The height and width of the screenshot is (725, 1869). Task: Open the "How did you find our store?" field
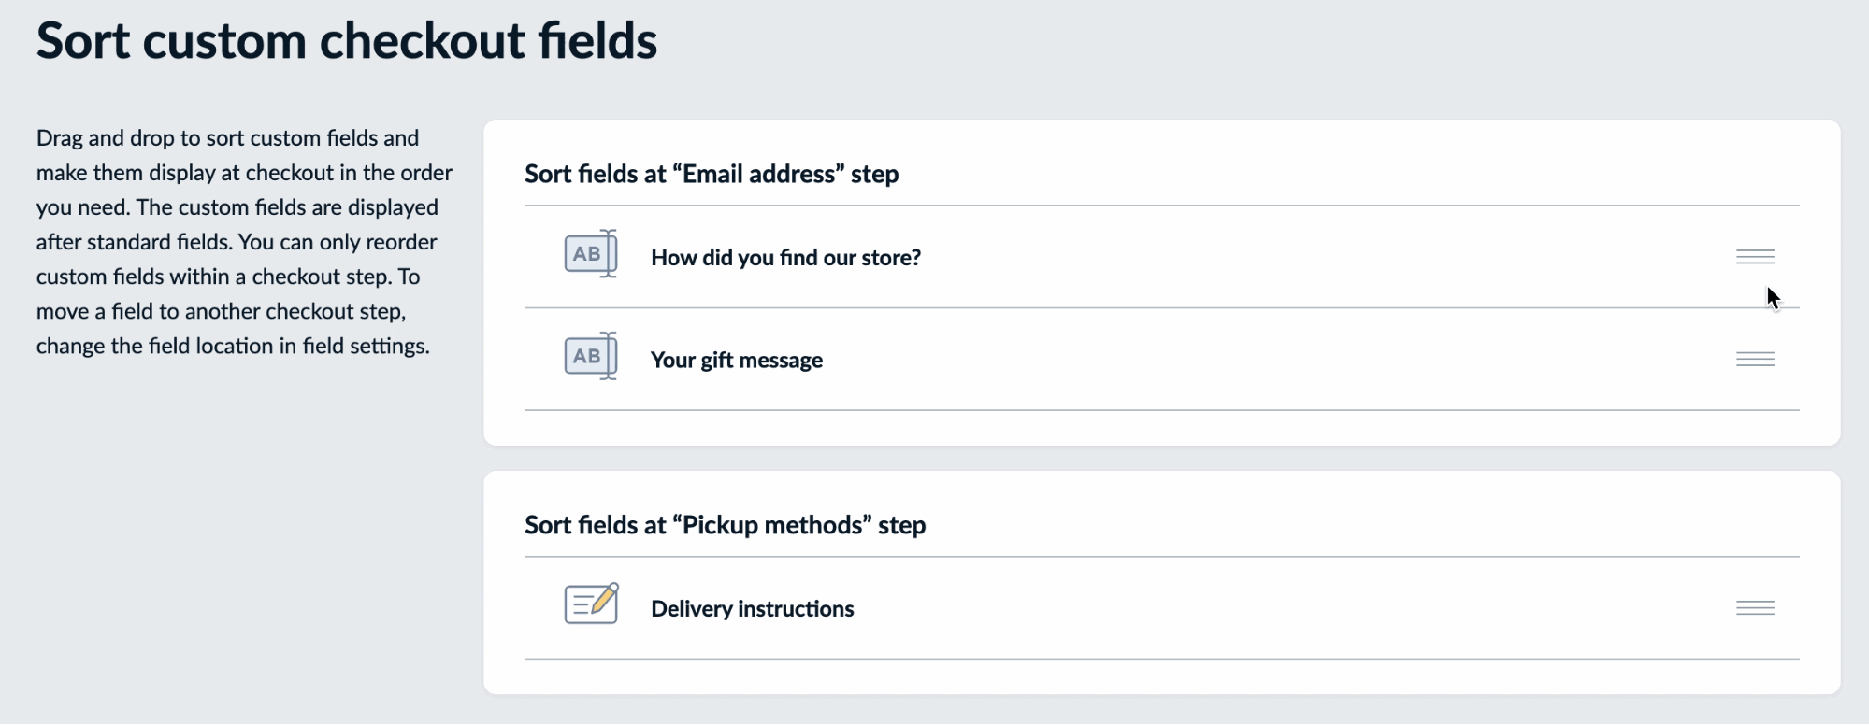786,258
